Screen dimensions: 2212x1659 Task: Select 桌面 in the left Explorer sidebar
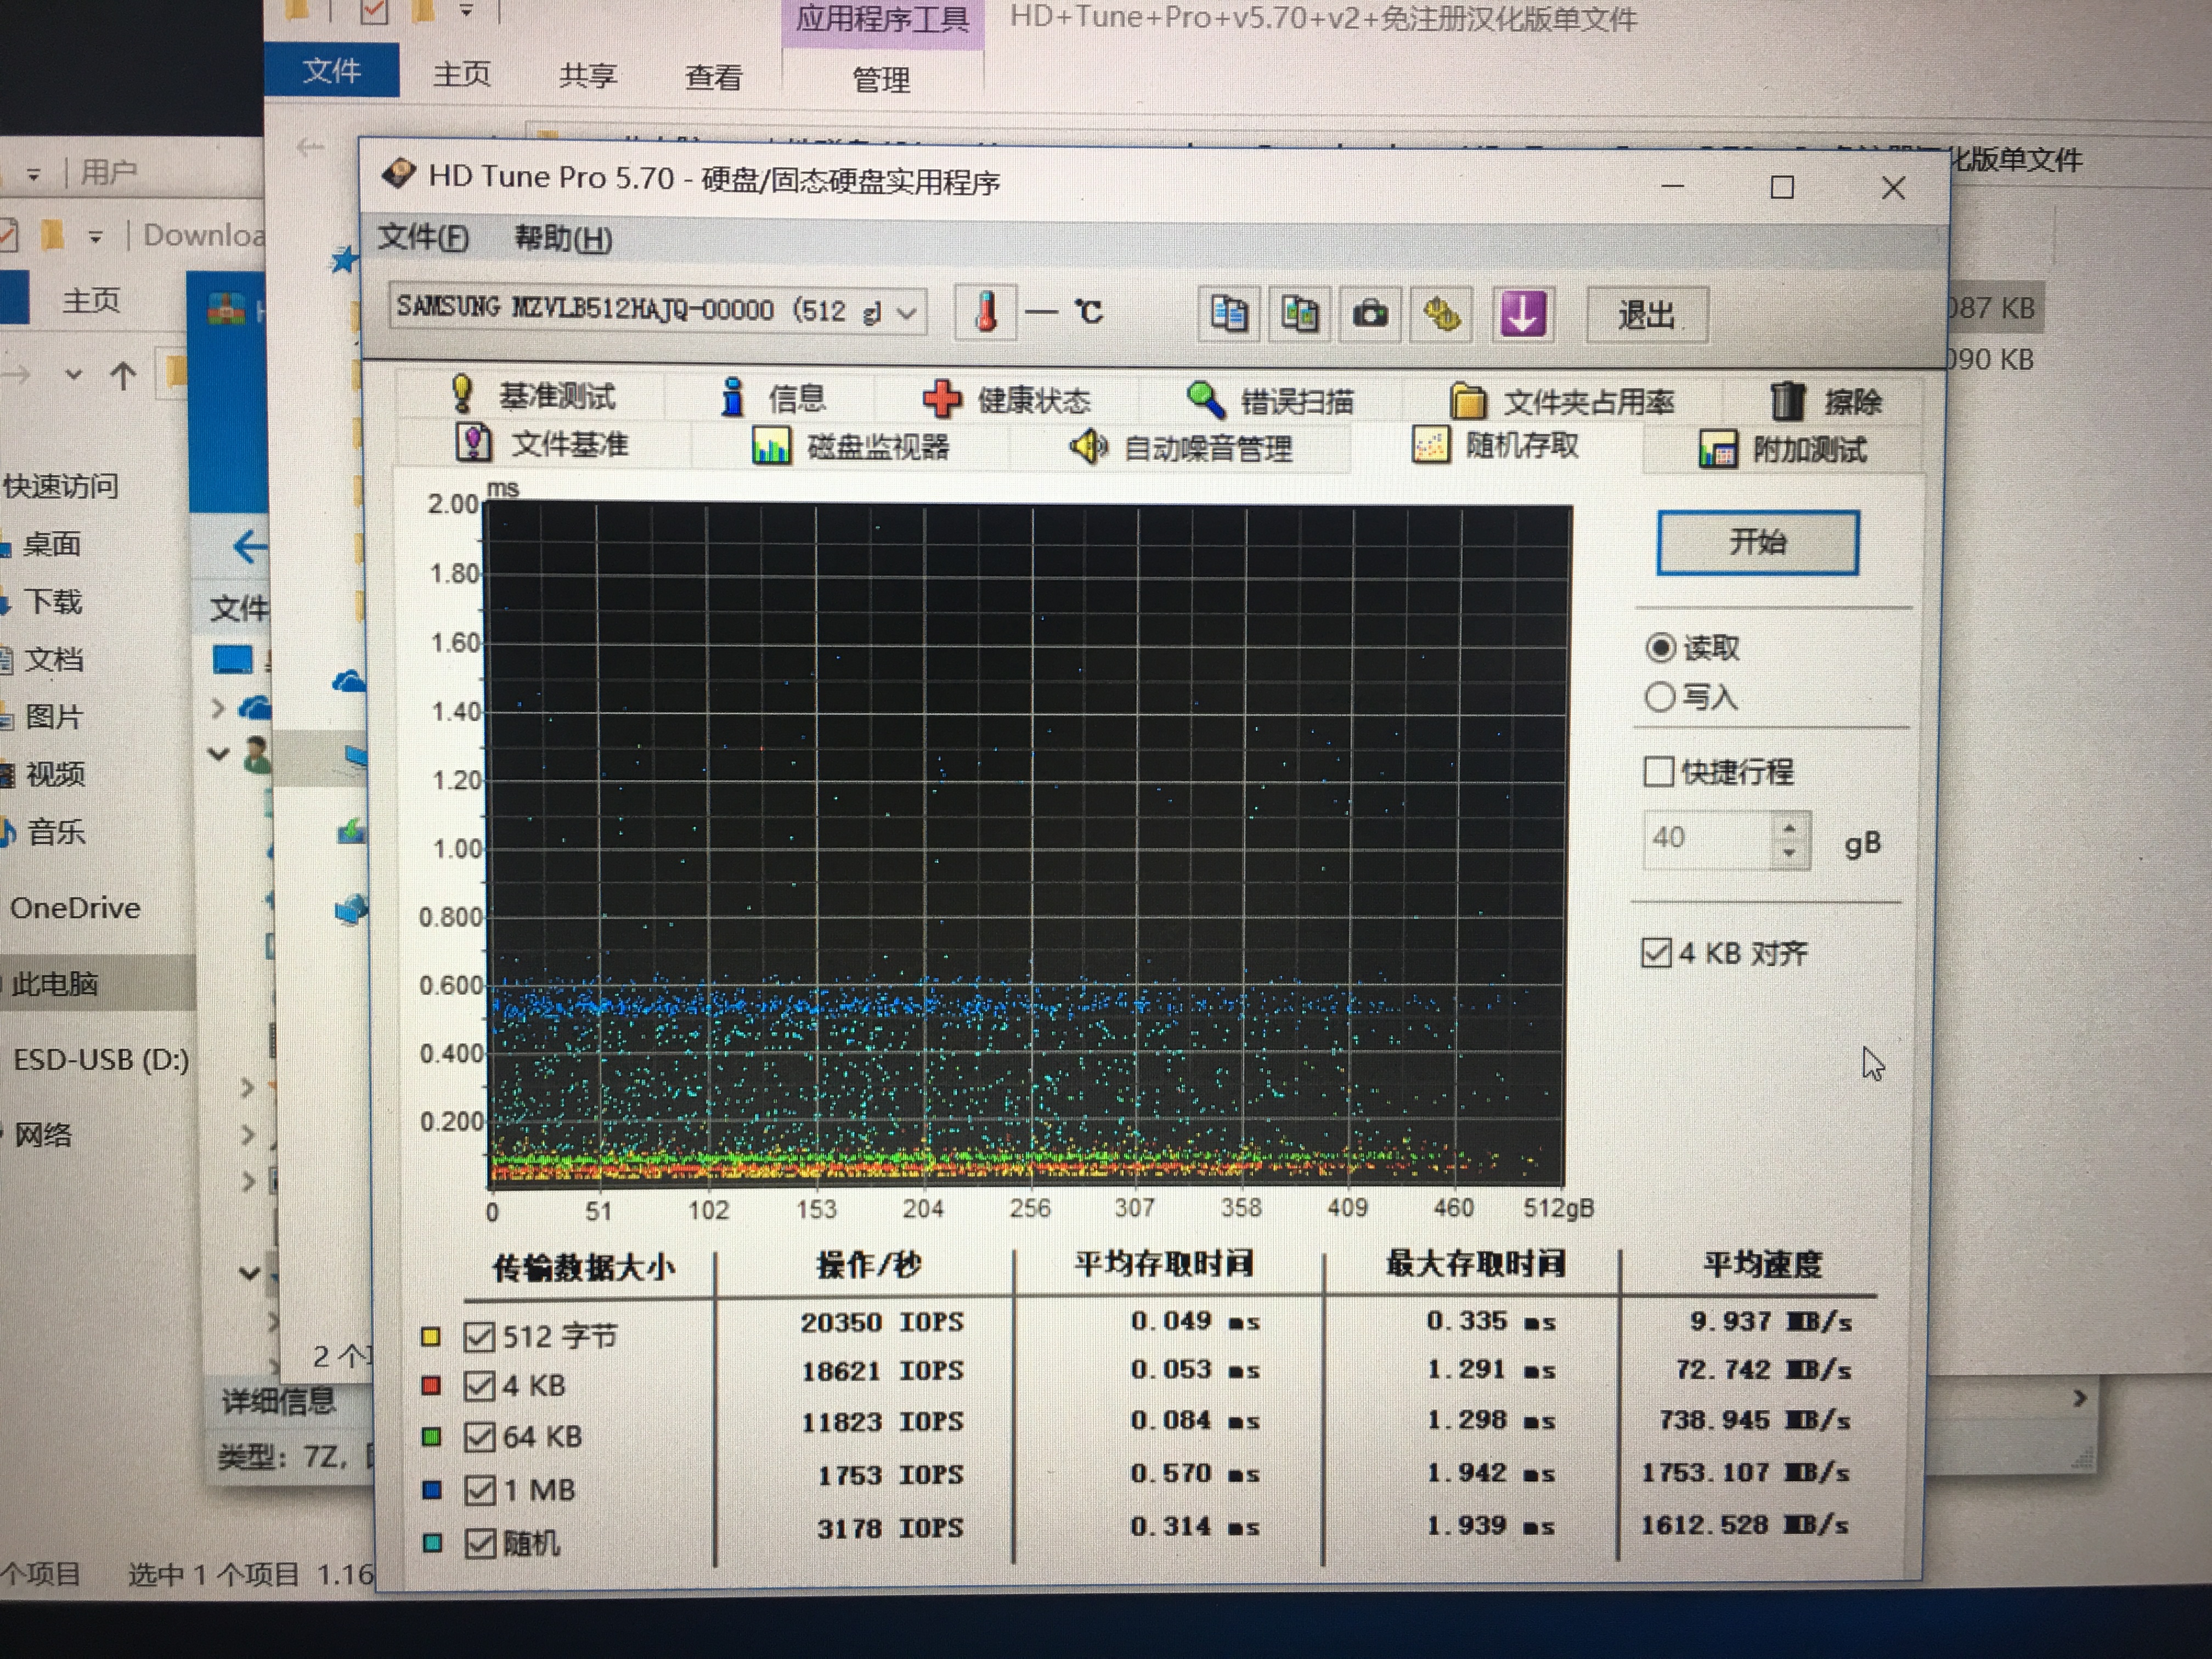51,544
